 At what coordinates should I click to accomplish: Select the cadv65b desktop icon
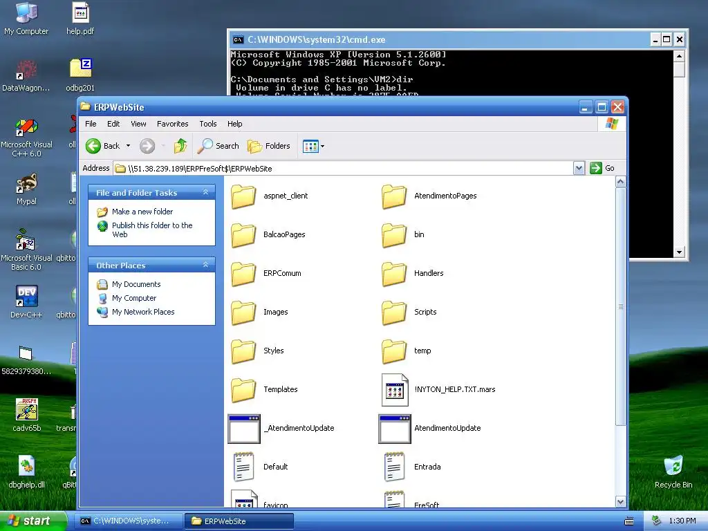coord(26,409)
